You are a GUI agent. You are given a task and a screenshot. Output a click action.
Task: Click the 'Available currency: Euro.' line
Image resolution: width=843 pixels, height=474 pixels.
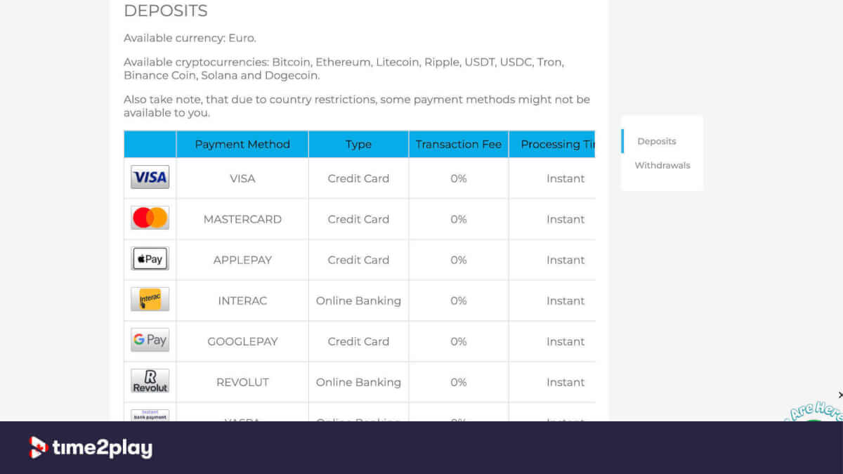coord(190,38)
